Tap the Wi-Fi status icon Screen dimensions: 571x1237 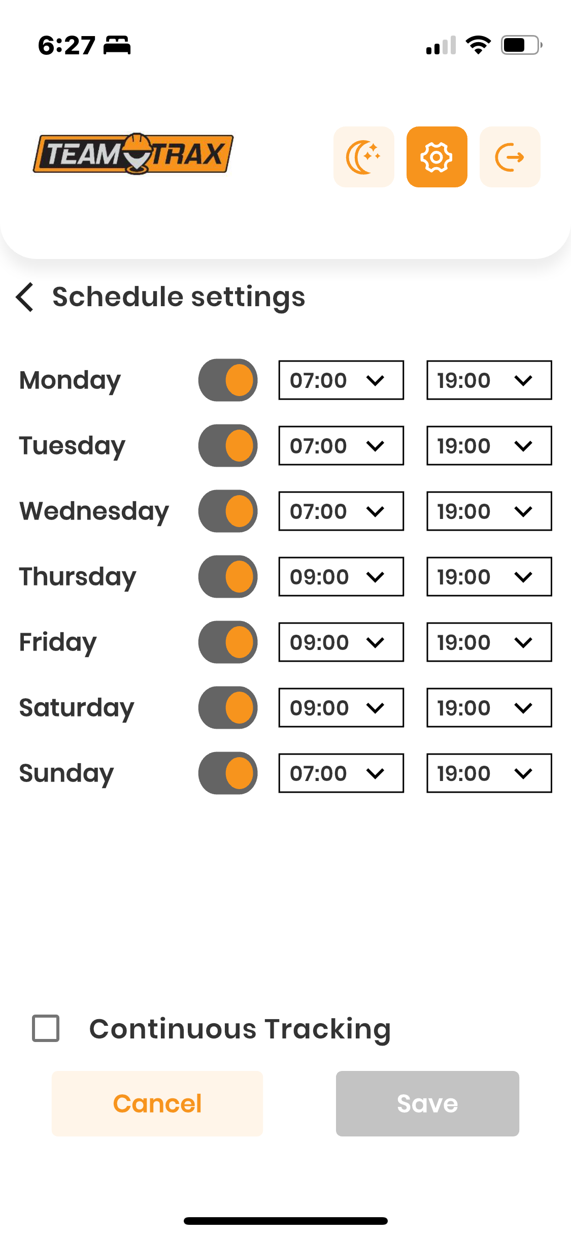(478, 45)
